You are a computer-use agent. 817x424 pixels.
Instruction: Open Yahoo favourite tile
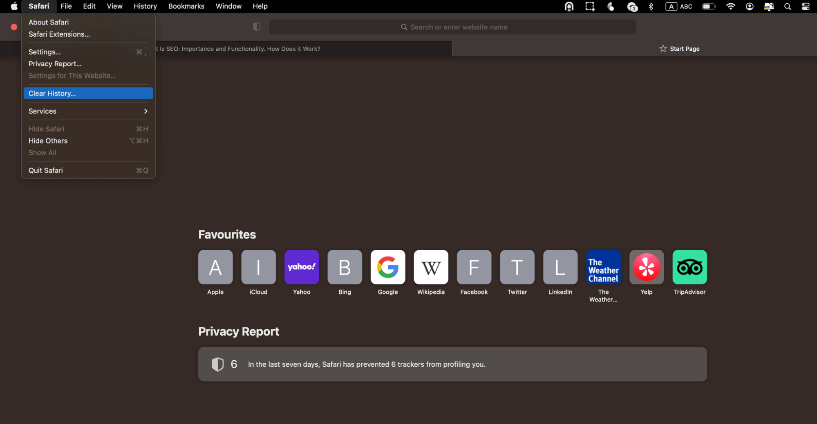coord(302,267)
